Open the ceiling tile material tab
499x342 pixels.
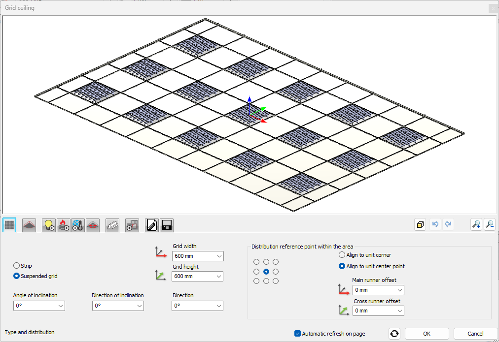pos(29,225)
